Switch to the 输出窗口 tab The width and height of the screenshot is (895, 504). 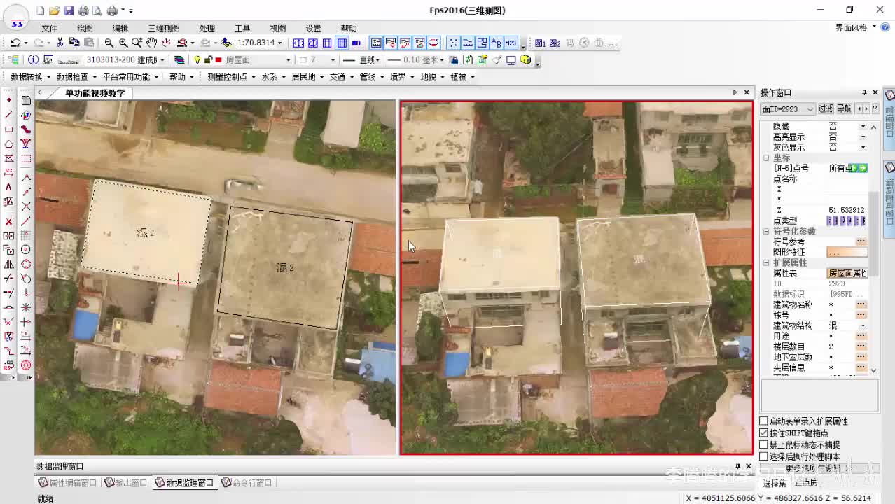[126, 482]
